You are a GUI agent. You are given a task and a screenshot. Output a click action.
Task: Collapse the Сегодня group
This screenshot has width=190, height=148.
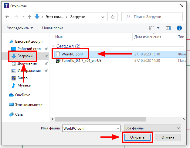coord(54,46)
